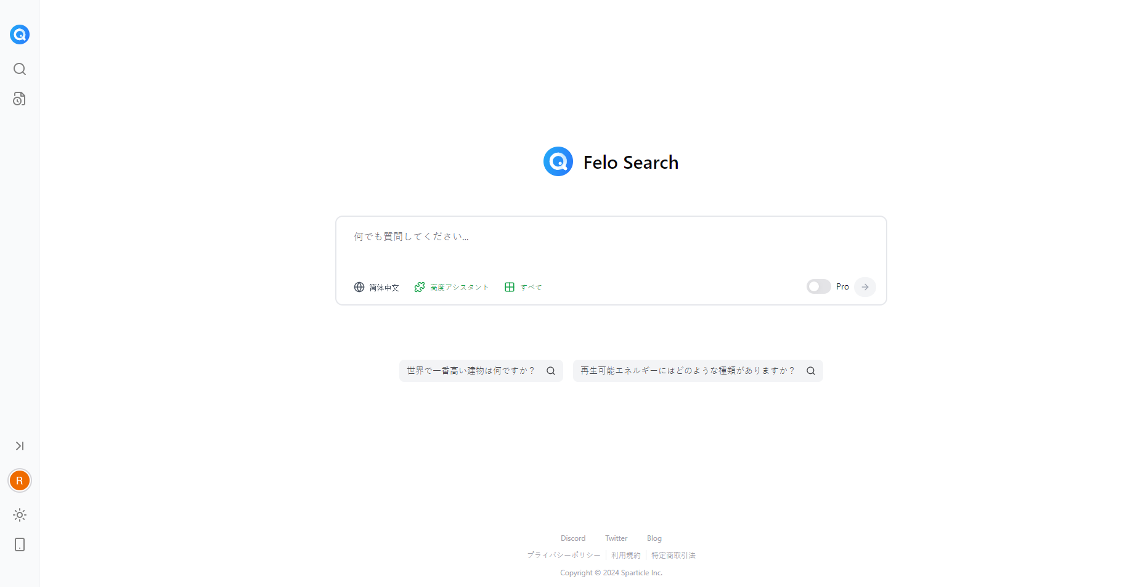The image size is (1127, 587).
Task: Expand the sidebar with the arrow icon
Action: (x=20, y=446)
